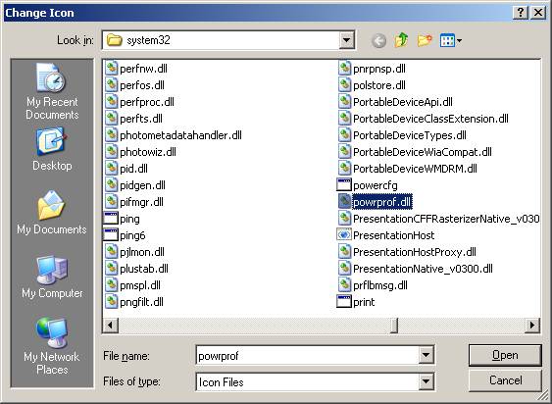Open My Recent Documents in the places bar

click(52, 91)
